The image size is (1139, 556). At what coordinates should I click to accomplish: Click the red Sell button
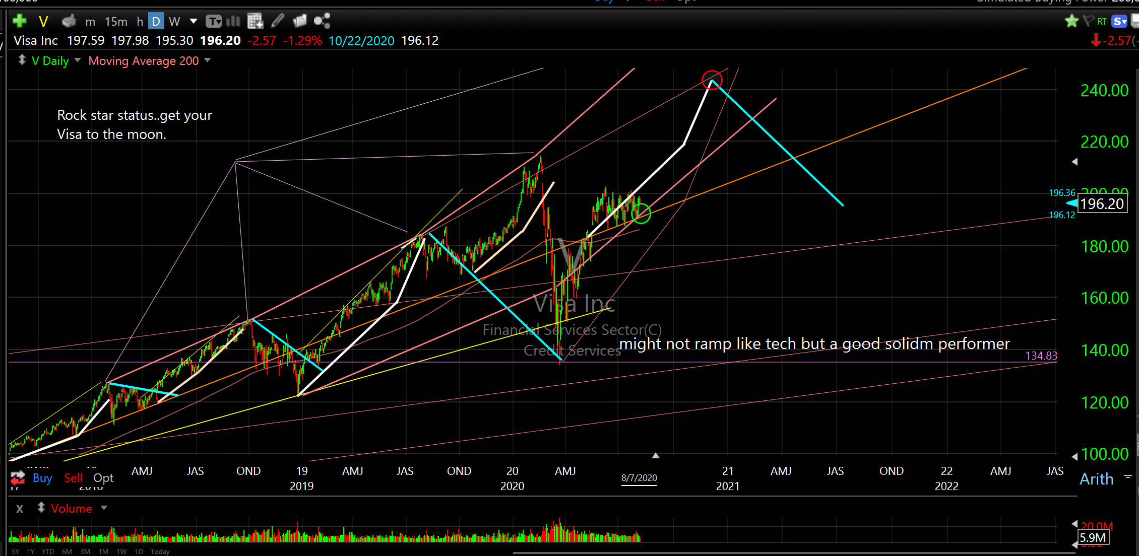coord(73,477)
